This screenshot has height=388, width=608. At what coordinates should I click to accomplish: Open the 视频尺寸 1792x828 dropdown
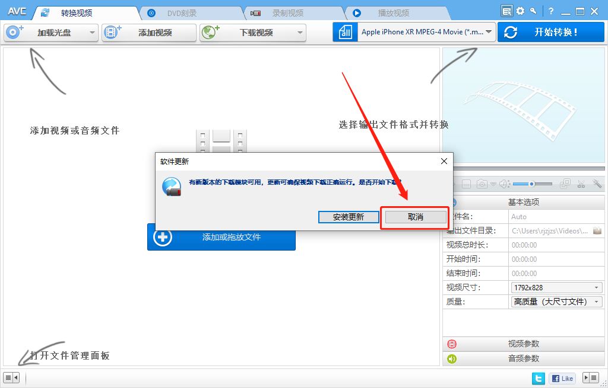[556, 287]
